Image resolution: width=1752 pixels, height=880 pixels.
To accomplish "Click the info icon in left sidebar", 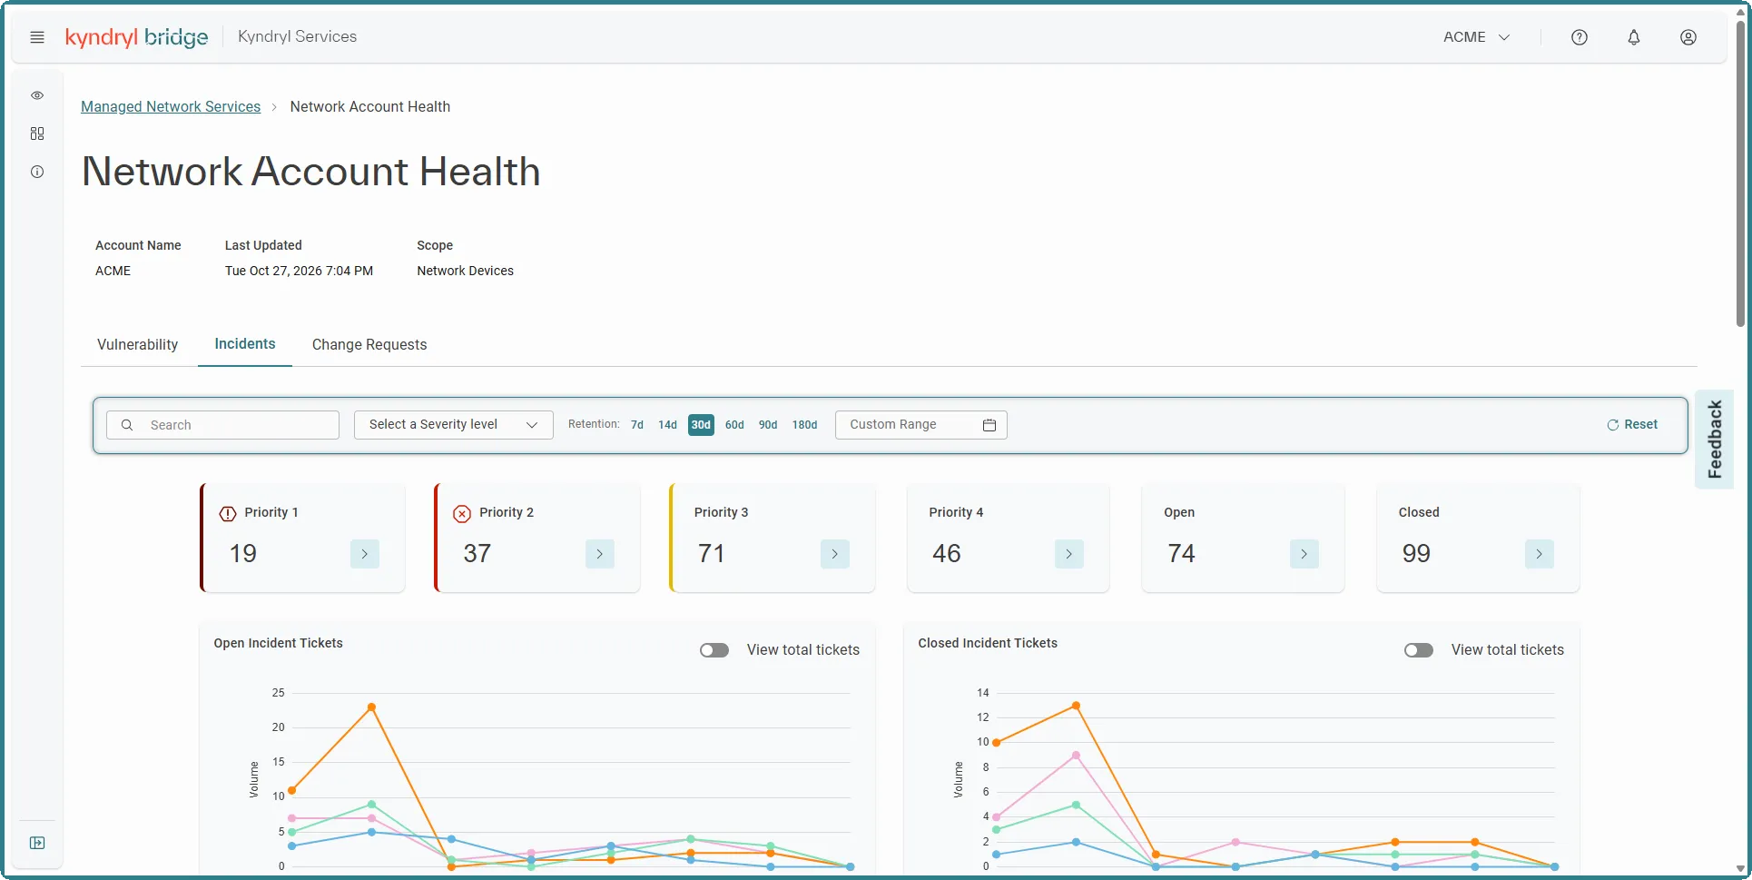I will (x=37, y=172).
